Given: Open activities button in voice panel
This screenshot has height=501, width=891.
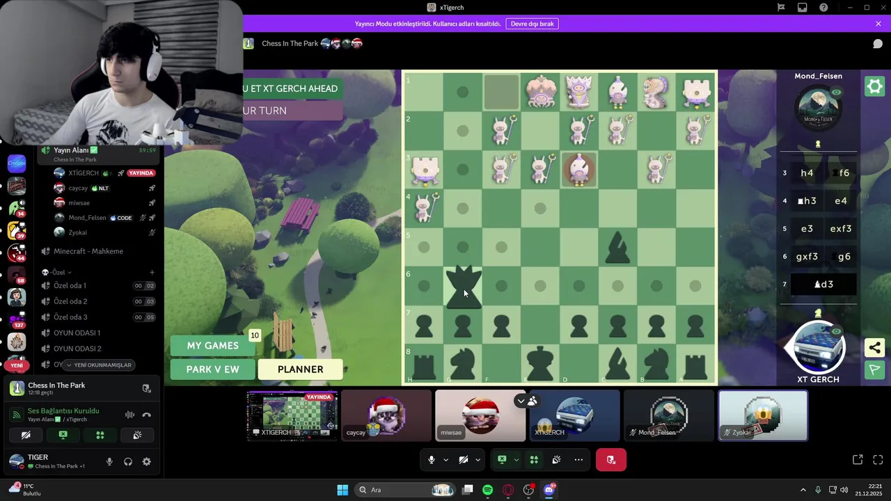Looking at the screenshot, I should pos(100,435).
